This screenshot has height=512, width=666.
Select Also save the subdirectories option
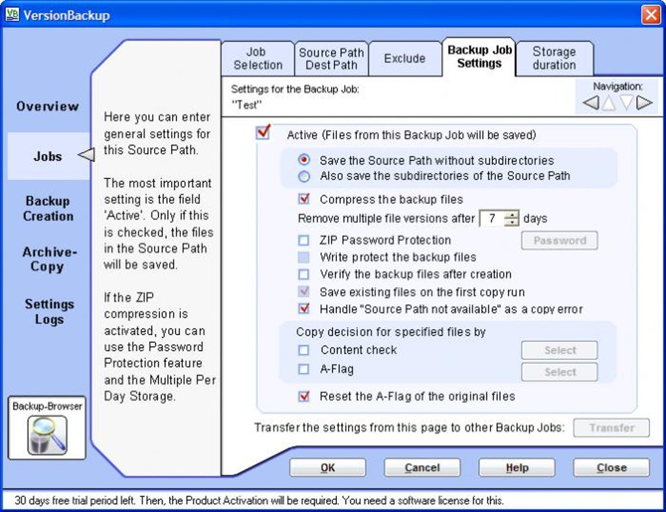pos(304,176)
